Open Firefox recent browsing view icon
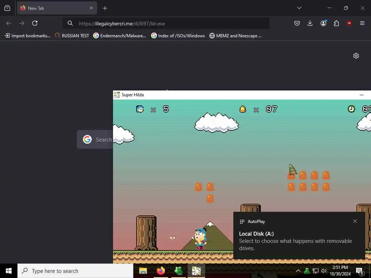371x278 pixels. (x=7, y=8)
